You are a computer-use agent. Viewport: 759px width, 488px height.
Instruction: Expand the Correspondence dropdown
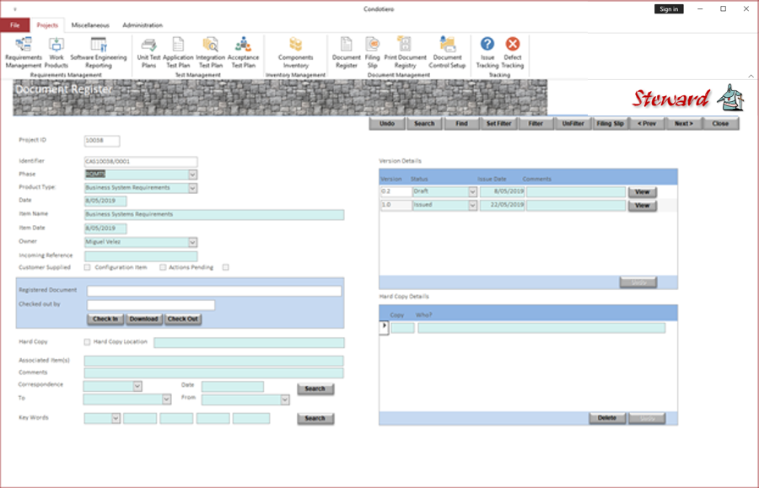137,386
